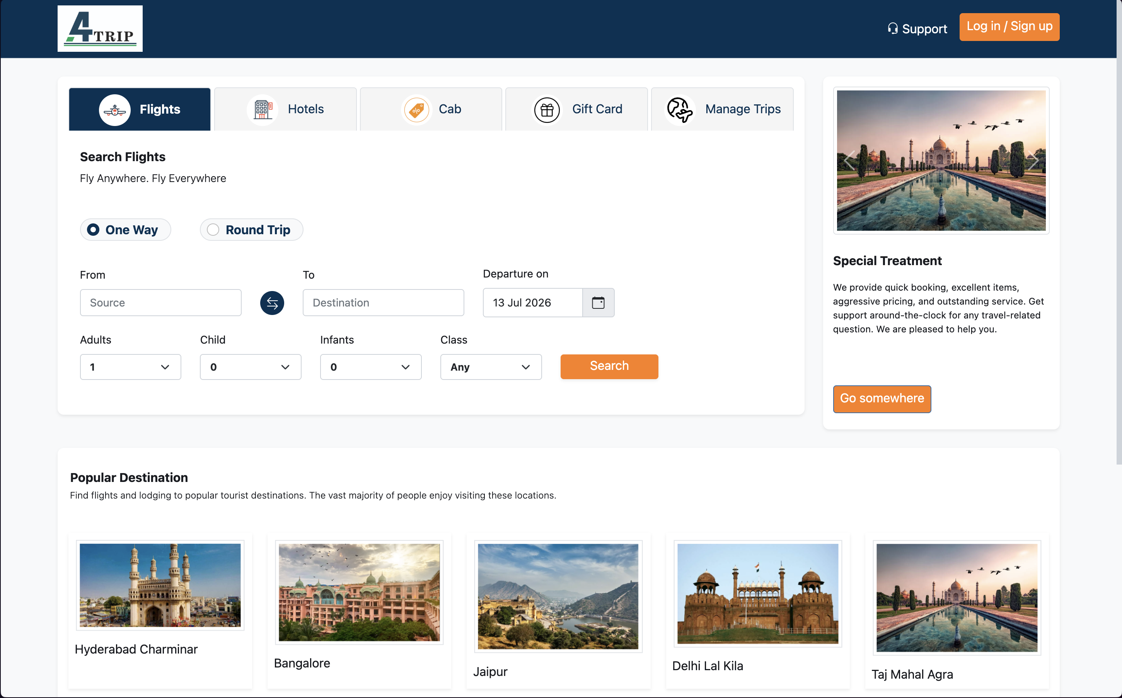The width and height of the screenshot is (1122, 698).
Task: Focus the Source input field
Action: 160,303
